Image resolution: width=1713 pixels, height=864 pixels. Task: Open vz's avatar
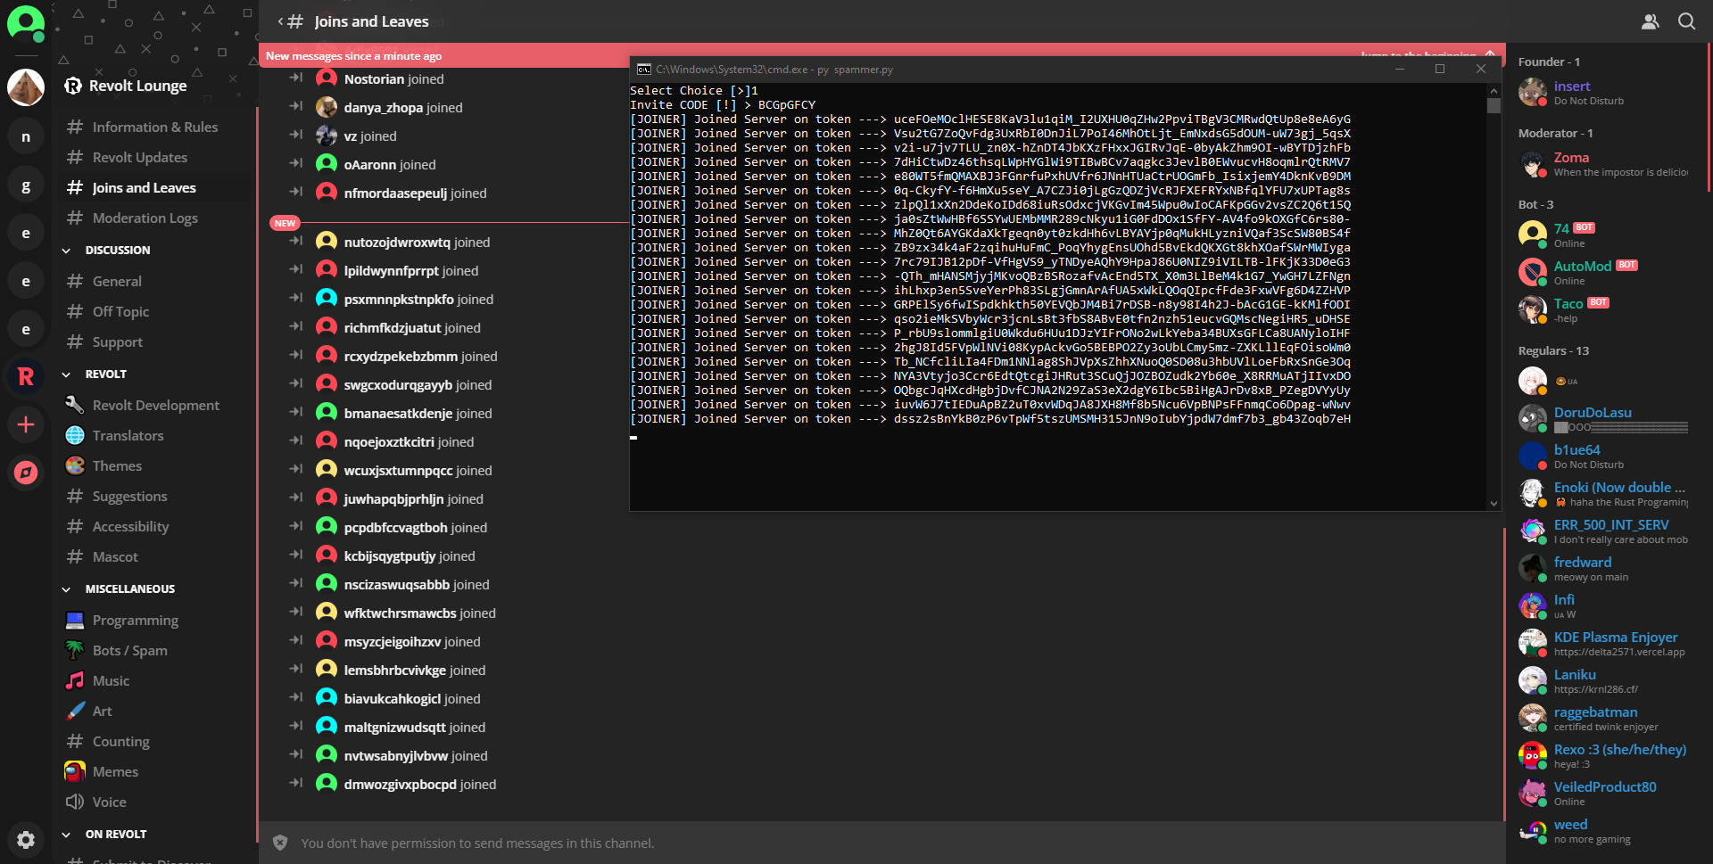click(x=327, y=136)
